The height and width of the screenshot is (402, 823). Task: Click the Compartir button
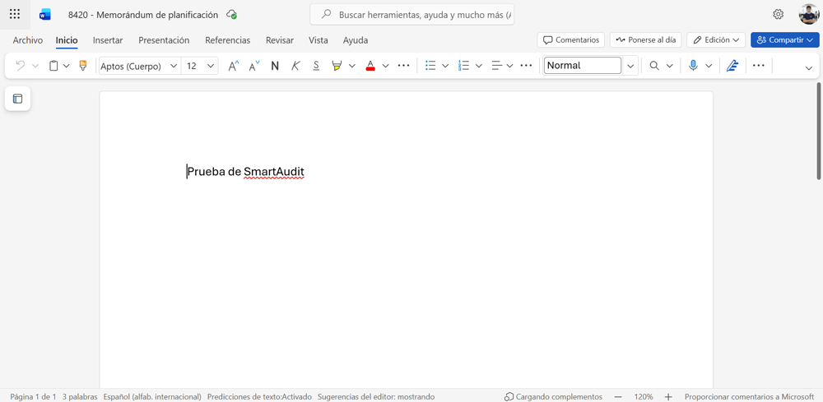pos(784,39)
